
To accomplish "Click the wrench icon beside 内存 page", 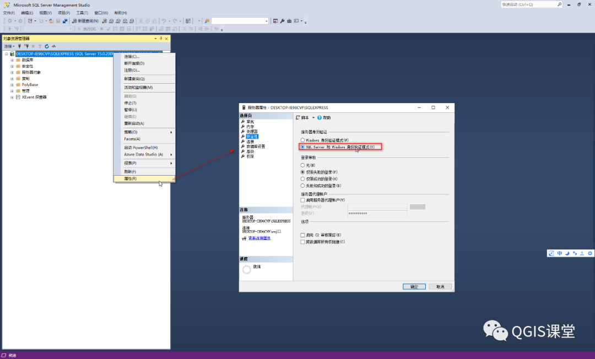I will pyautogui.click(x=243, y=127).
